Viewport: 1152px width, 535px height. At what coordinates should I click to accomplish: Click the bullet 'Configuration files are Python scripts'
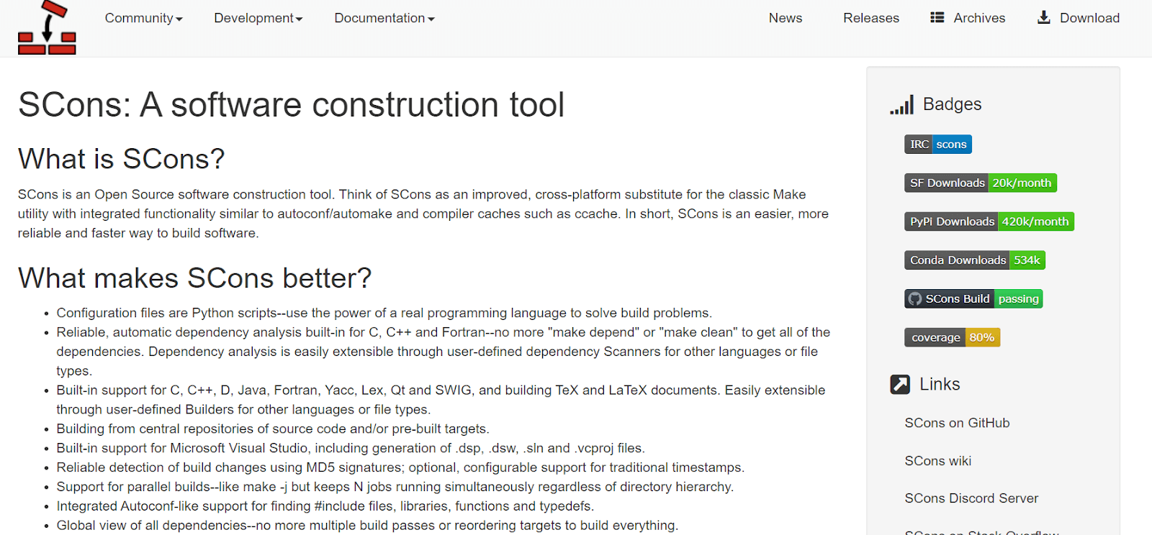tap(384, 313)
